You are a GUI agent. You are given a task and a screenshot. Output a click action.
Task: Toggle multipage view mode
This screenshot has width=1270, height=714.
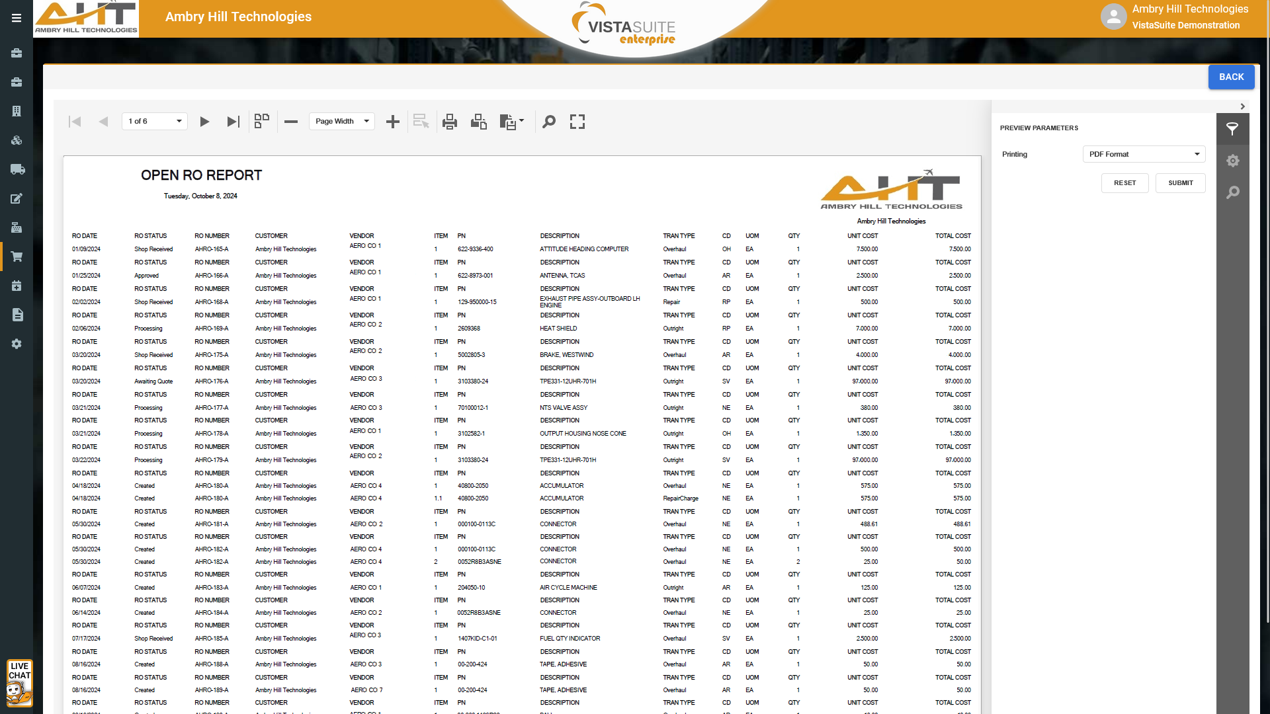pos(262,121)
